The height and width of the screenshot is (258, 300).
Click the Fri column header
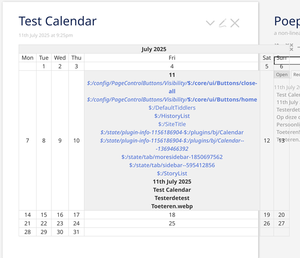tap(172, 58)
